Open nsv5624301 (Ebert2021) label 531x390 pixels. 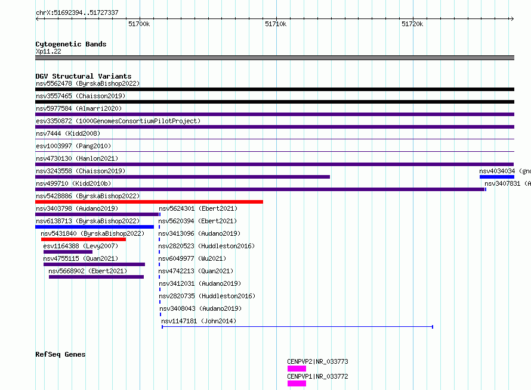(x=198, y=208)
